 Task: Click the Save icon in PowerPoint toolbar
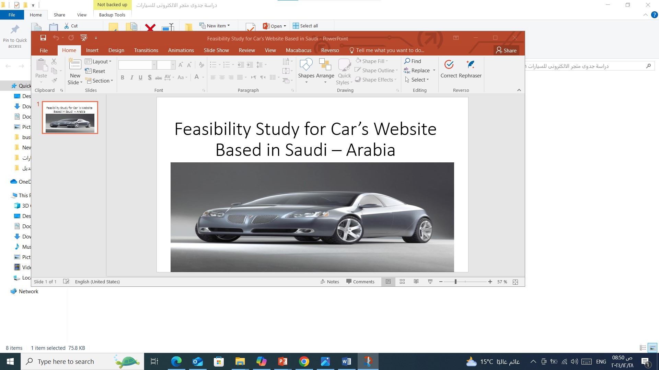[43, 38]
